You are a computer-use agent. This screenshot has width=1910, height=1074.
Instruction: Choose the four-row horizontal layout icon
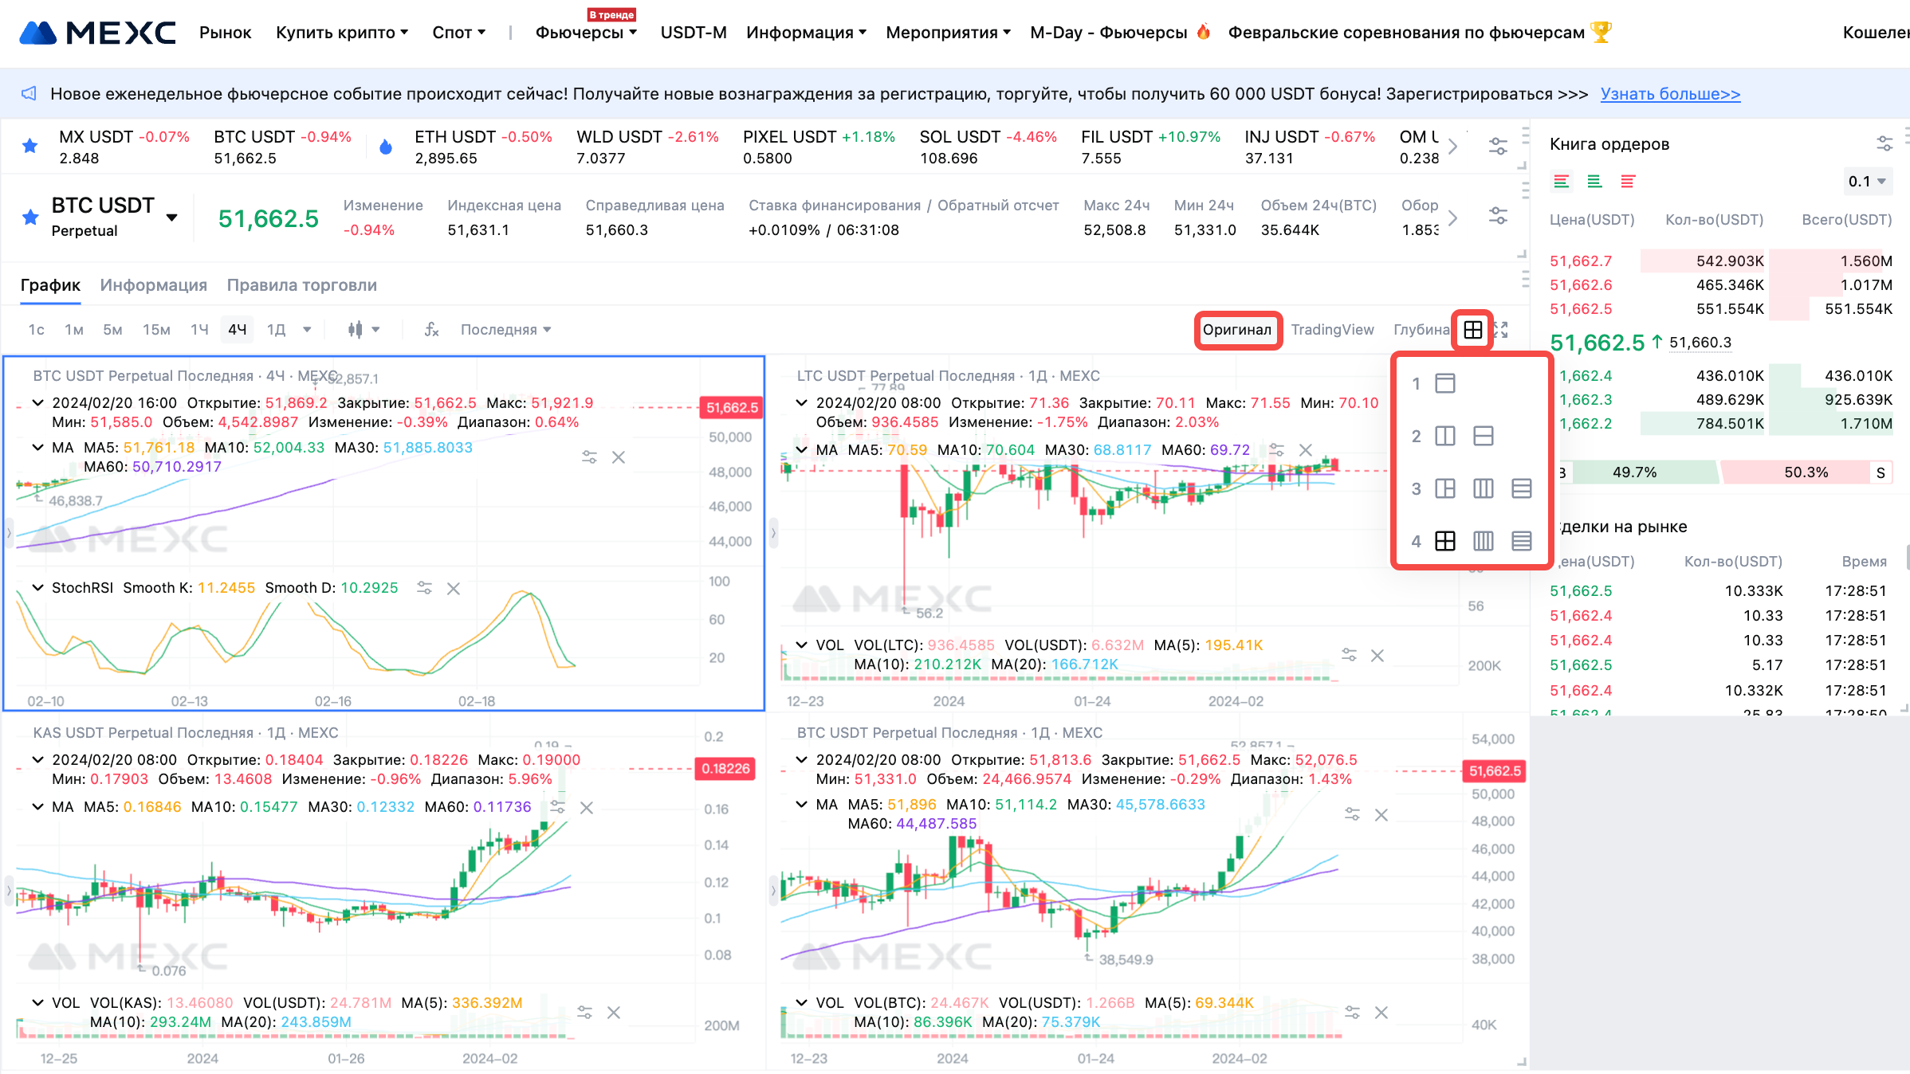[x=1521, y=541]
